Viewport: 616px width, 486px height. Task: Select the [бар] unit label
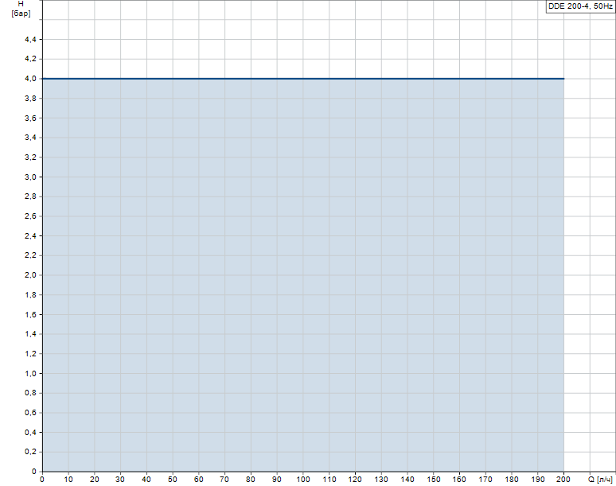pyautogui.click(x=21, y=15)
